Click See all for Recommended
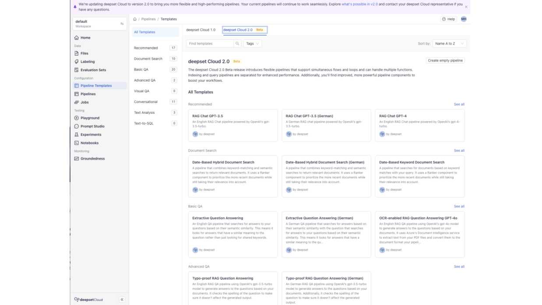The width and height of the screenshot is (542, 305). 459,104
